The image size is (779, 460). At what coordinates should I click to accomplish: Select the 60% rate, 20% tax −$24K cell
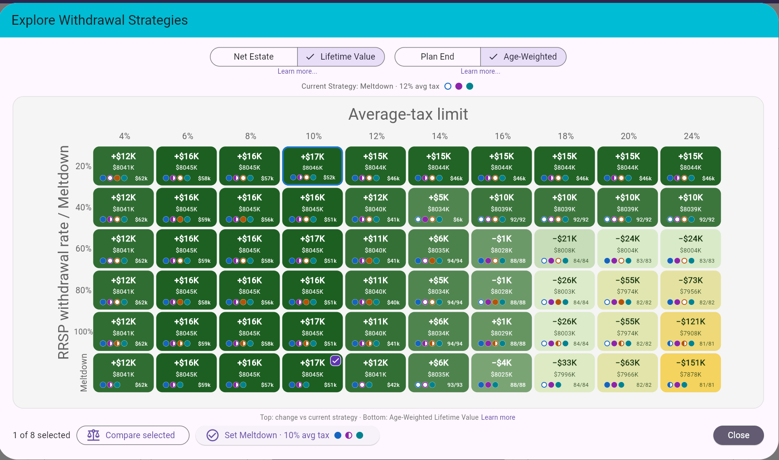click(x=628, y=249)
